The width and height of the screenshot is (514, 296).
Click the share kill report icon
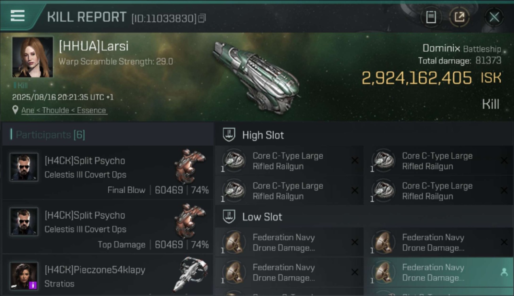click(x=459, y=17)
